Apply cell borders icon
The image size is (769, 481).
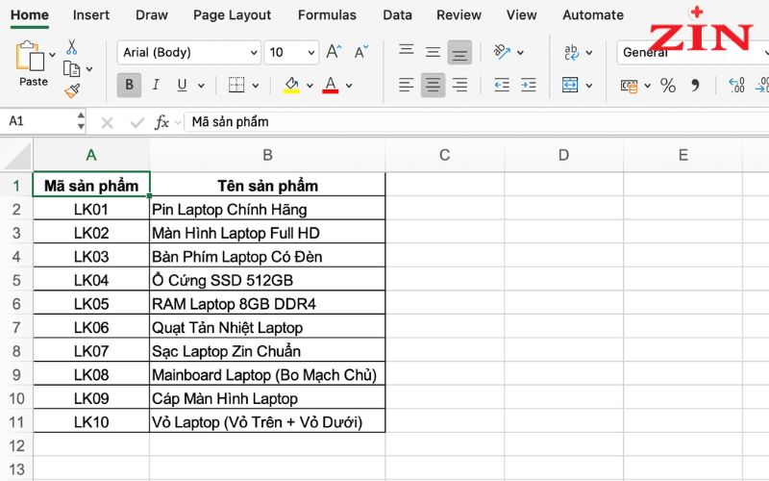click(x=236, y=85)
